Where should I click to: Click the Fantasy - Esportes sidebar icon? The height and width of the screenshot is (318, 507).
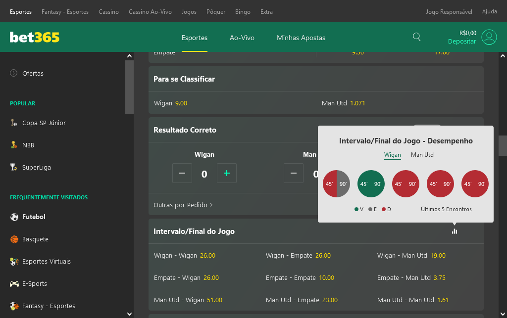tap(14, 306)
